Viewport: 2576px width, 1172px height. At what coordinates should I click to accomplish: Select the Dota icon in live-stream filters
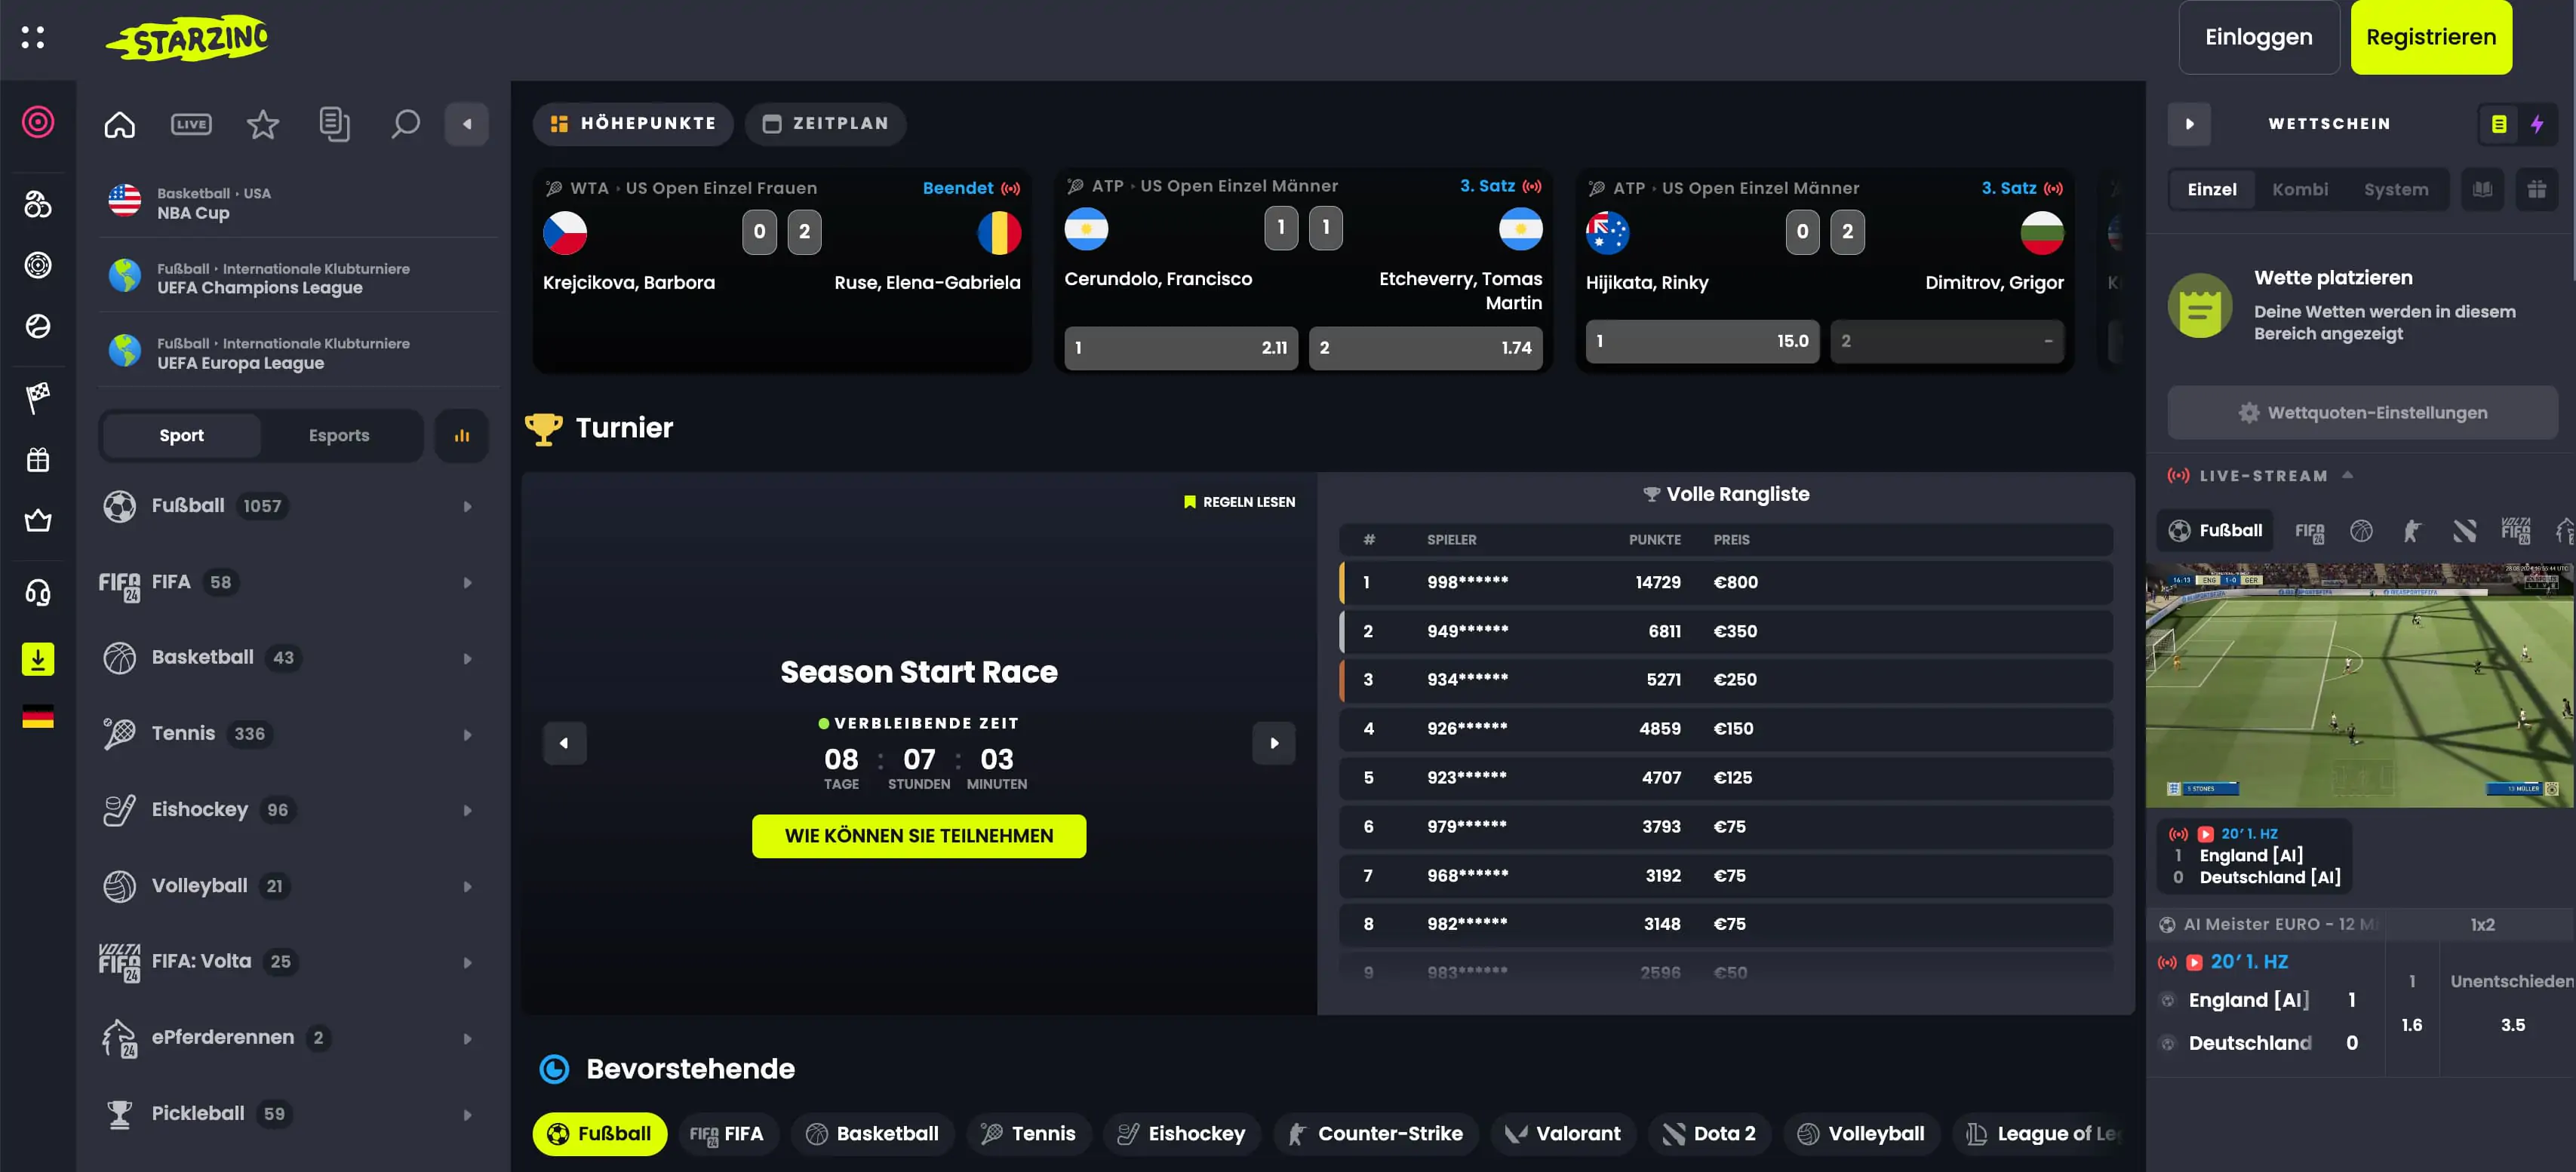pyautogui.click(x=2464, y=530)
